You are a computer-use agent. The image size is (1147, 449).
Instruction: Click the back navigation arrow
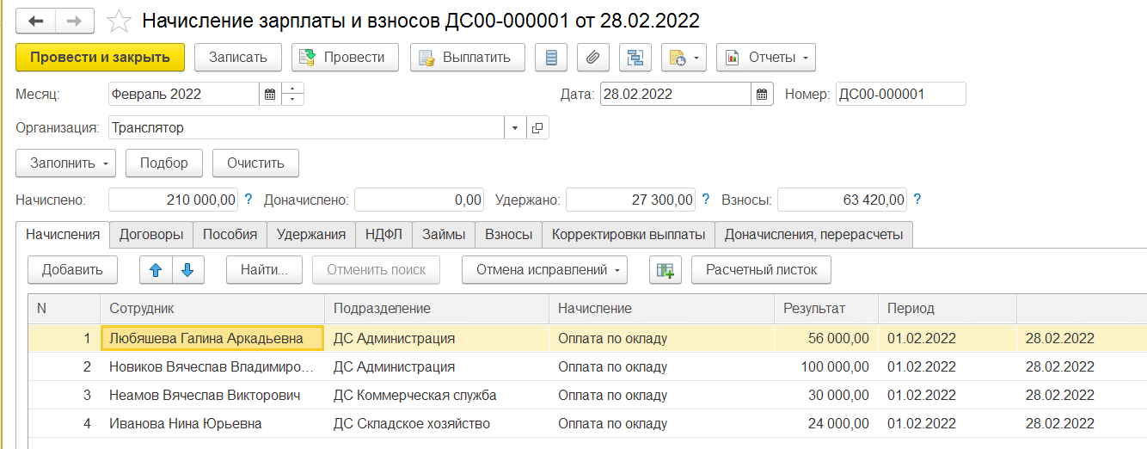coord(36,21)
